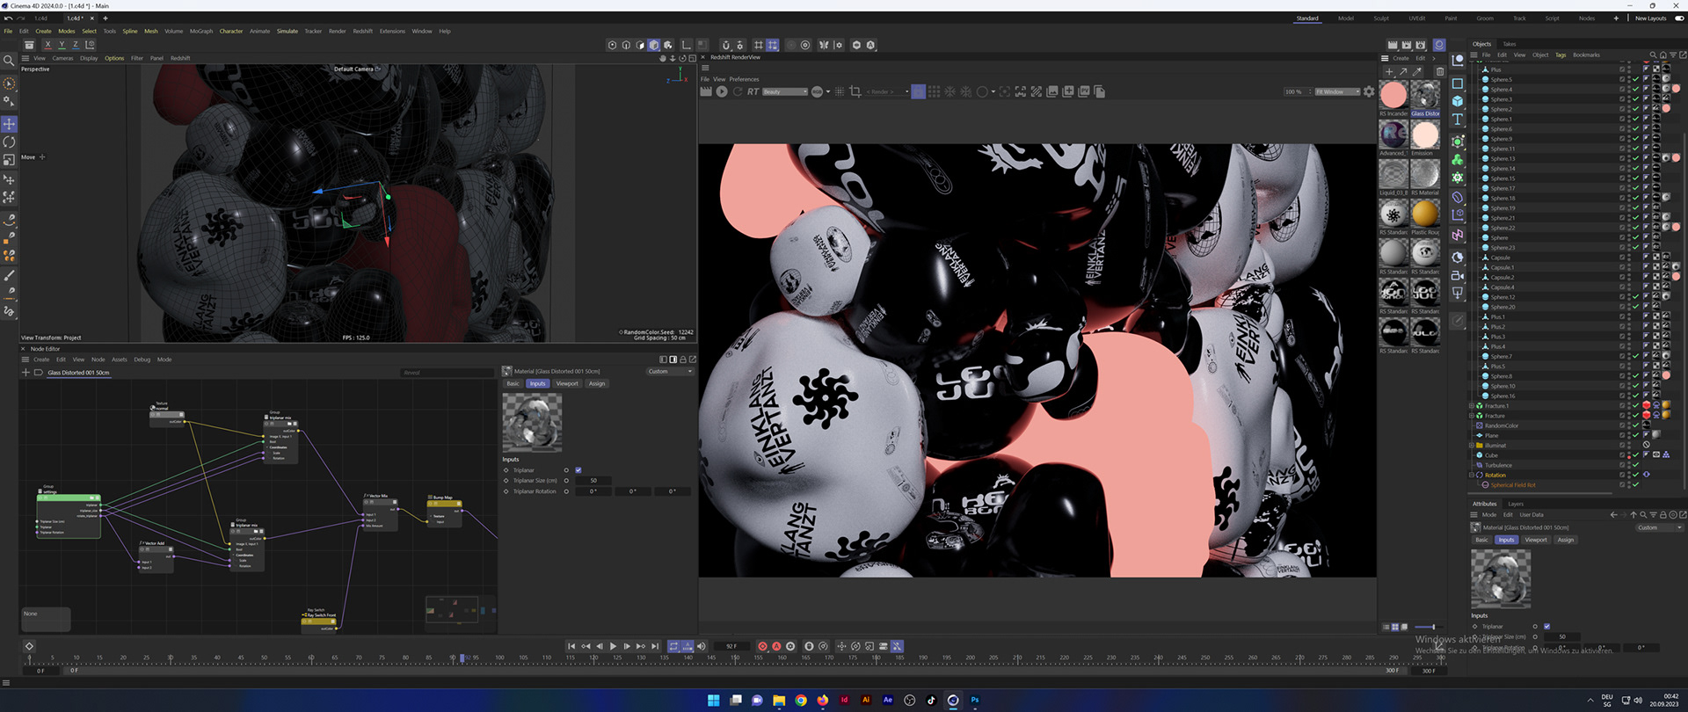Open RenderView settings gear icon

[1369, 91]
